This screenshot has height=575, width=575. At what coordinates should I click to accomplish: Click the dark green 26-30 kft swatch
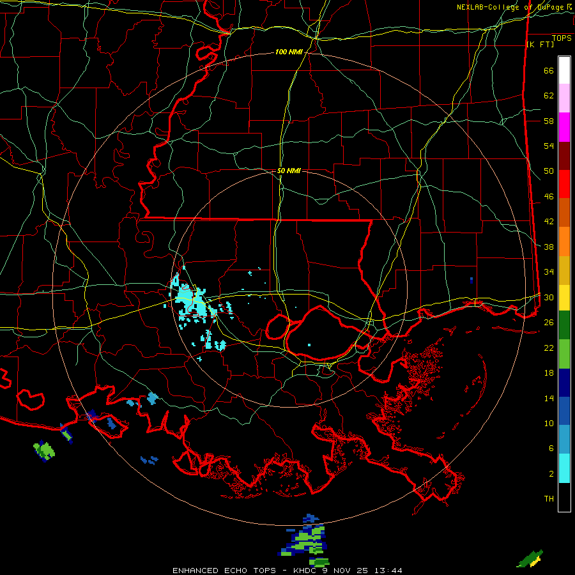pos(564,325)
